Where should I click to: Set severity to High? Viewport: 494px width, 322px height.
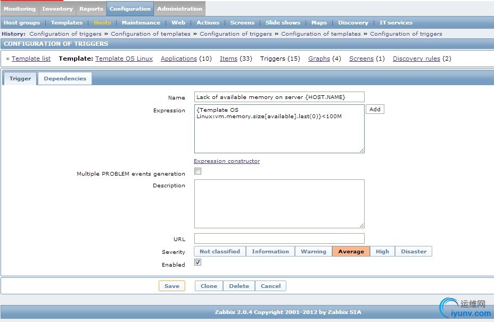[382, 251]
